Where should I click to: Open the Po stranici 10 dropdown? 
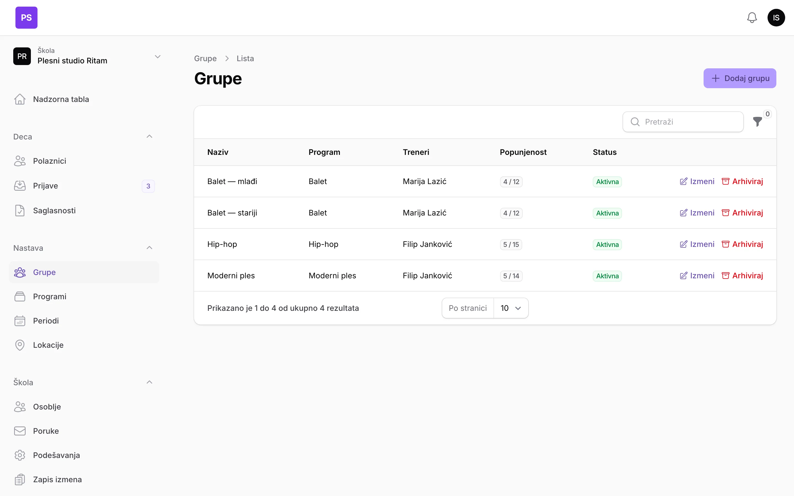coord(511,308)
